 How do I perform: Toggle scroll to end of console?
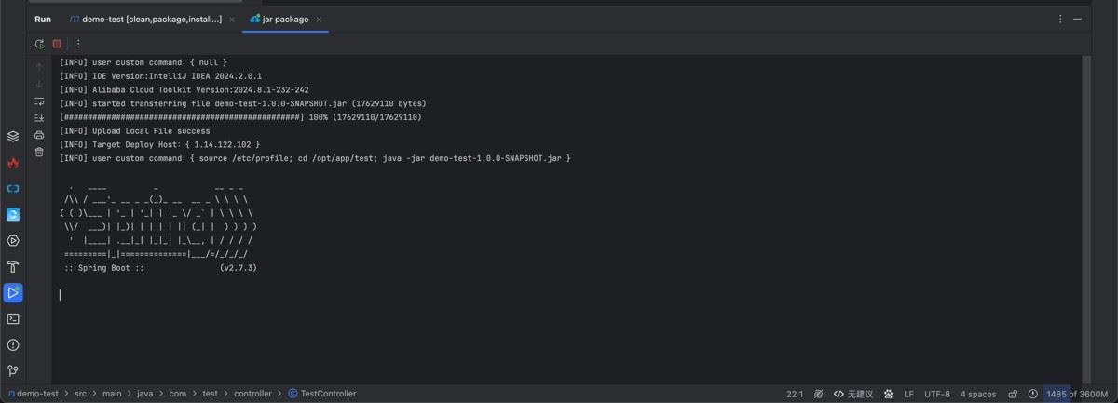point(39,118)
